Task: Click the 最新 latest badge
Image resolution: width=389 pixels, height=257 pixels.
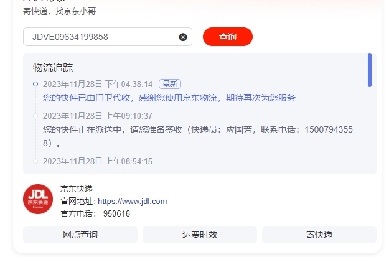Action: pos(170,84)
